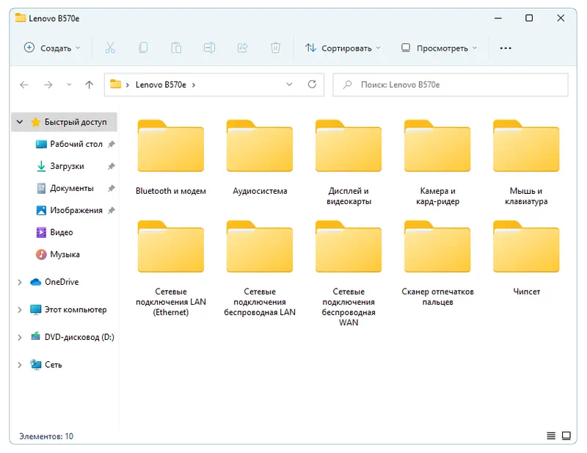Image resolution: width=587 pixels, height=453 pixels.
Task: Expand the Этот компьютер node
Action: 20,310
